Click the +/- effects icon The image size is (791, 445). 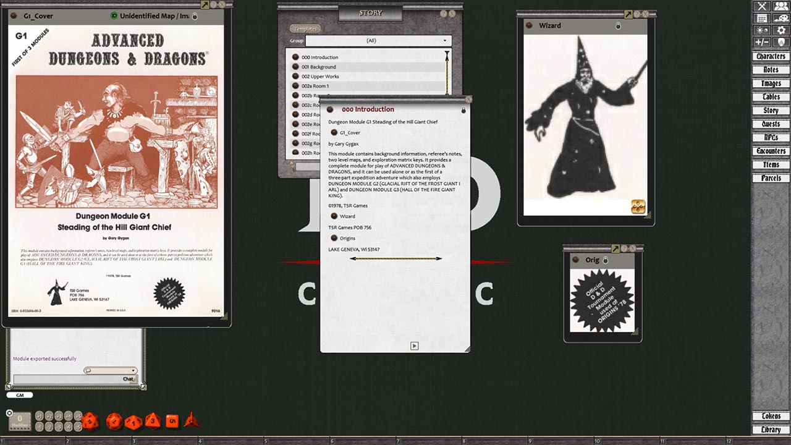(x=761, y=41)
